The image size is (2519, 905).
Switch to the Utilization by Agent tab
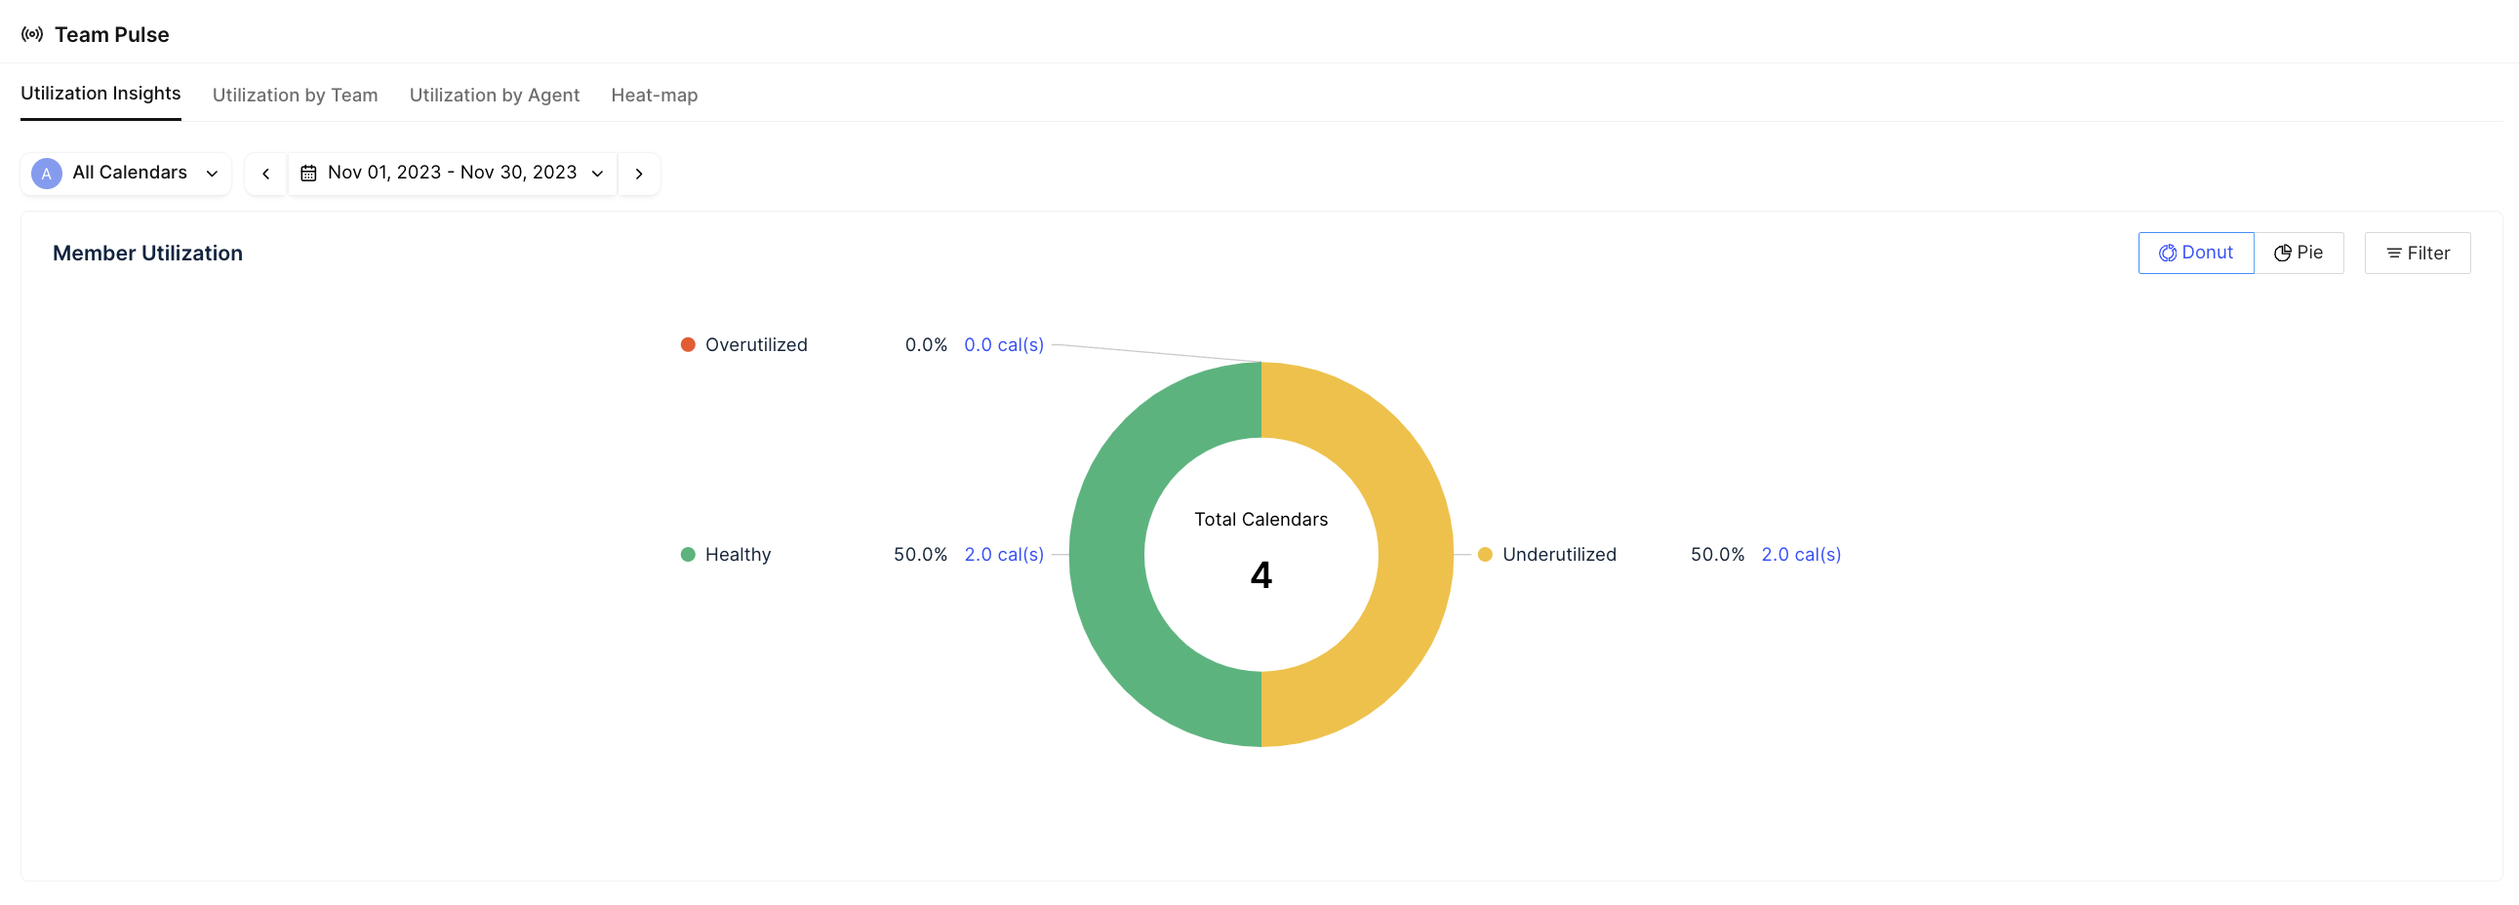tap(494, 95)
